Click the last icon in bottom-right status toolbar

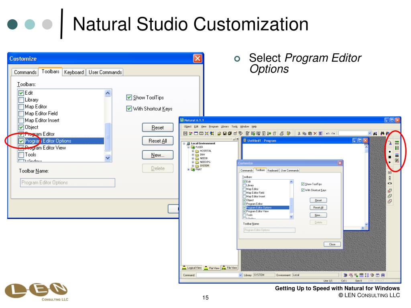pyautogui.click(x=383, y=275)
